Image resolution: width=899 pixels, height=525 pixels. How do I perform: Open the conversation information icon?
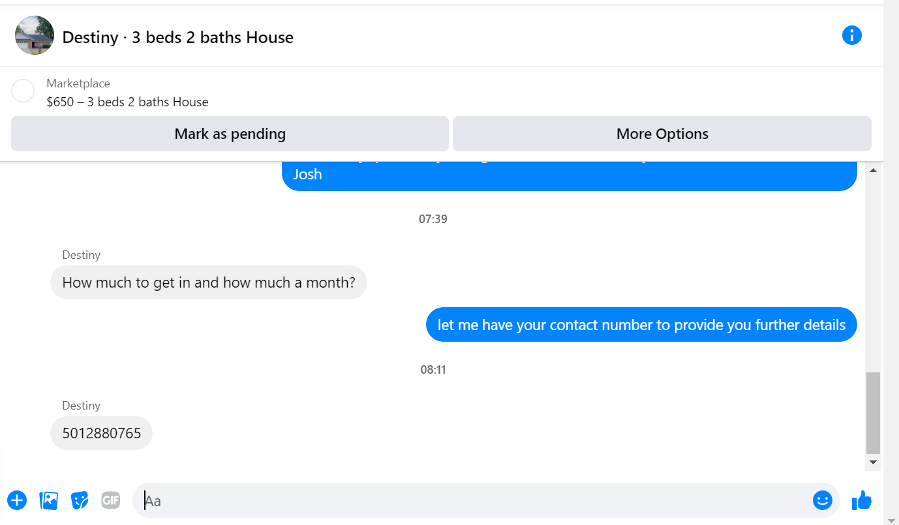pos(852,35)
